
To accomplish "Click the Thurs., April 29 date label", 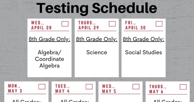I will 89,25.
